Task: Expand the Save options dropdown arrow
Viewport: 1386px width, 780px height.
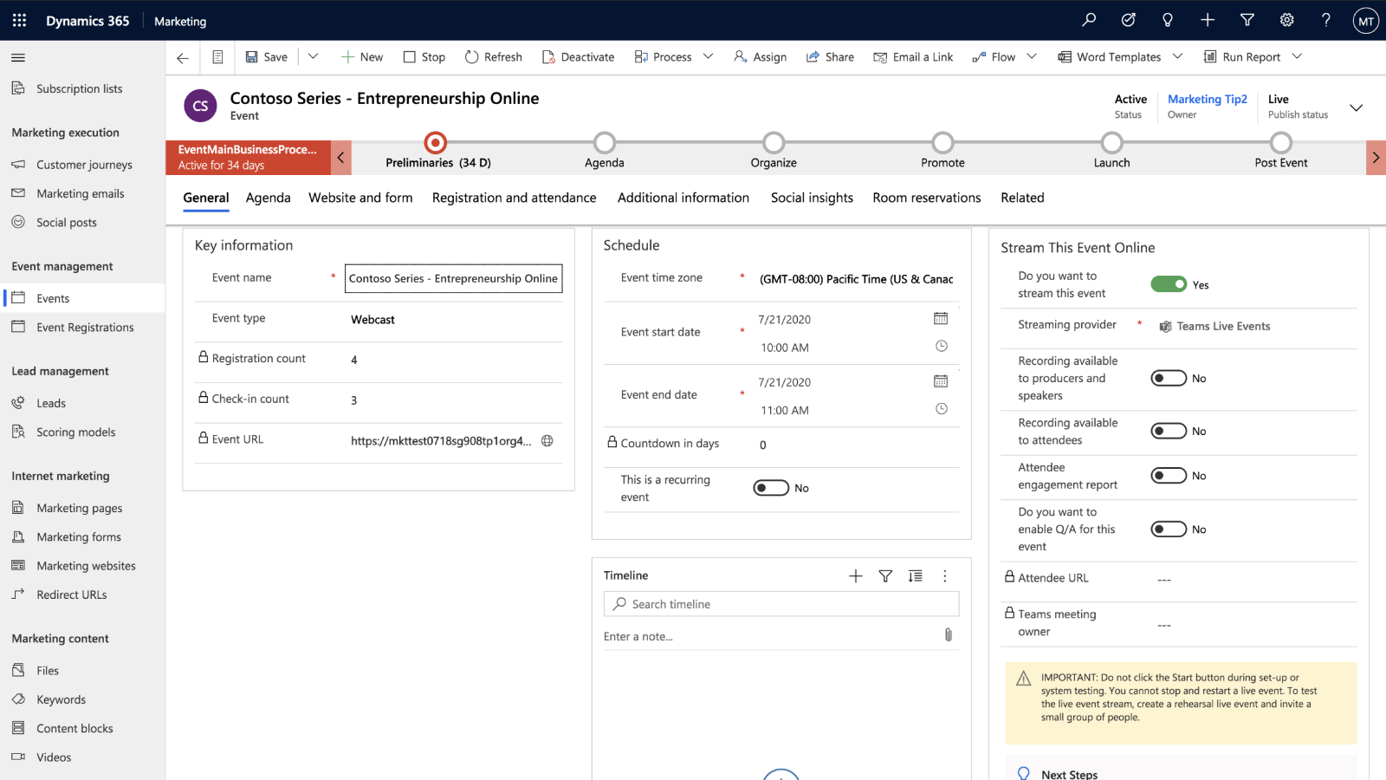Action: (x=314, y=56)
